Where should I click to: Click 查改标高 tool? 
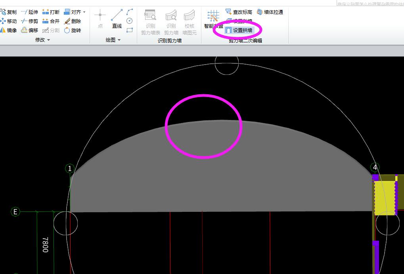coord(239,12)
